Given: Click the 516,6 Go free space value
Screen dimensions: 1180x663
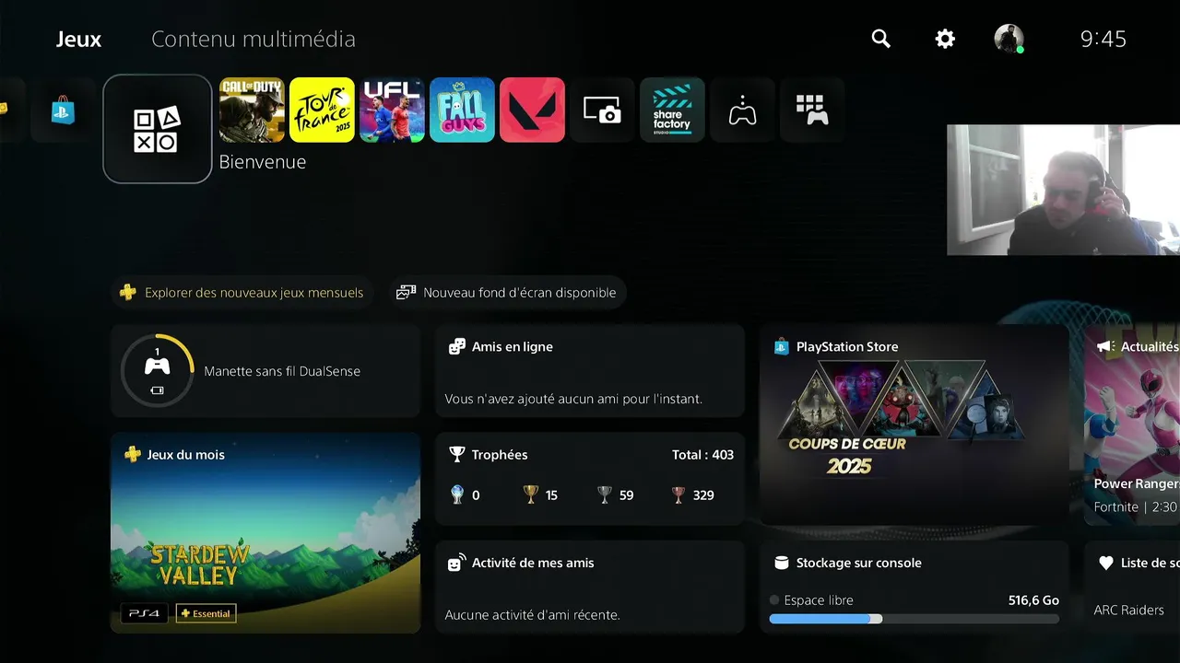Looking at the screenshot, I should pos(1033,600).
